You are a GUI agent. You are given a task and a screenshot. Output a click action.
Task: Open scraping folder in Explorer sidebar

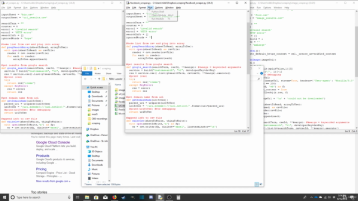coord(96,123)
